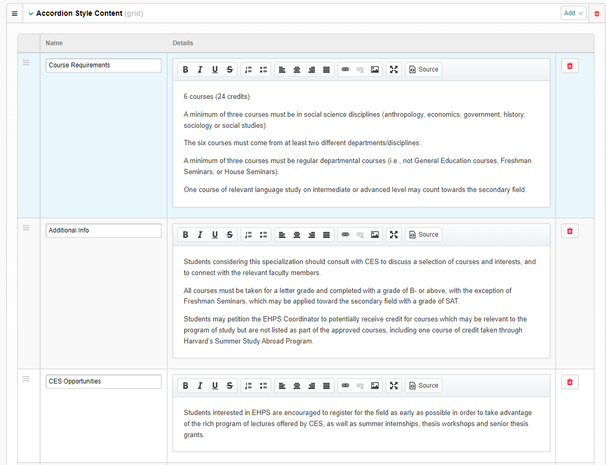Image resolution: width=606 pixels, height=465 pixels.
Task: Switch Course Requirements editor to Source view
Action: (x=423, y=69)
